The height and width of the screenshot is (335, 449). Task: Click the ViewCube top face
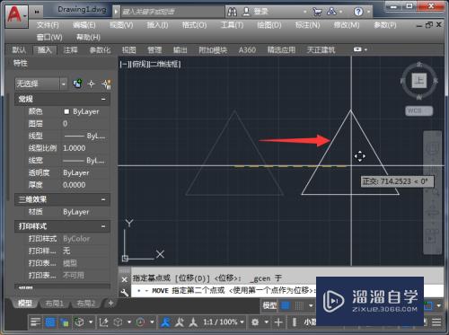pyautogui.click(x=419, y=81)
